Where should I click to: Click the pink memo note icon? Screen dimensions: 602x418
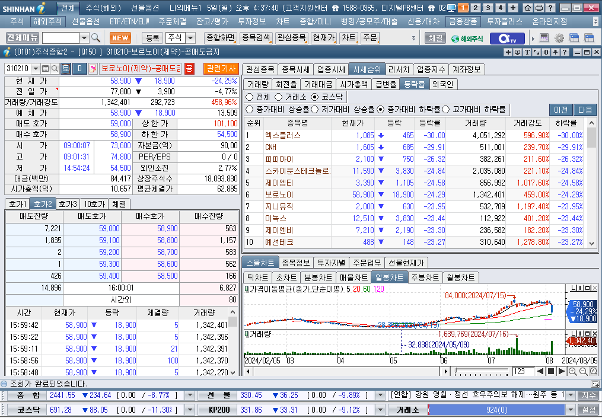point(93,69)
